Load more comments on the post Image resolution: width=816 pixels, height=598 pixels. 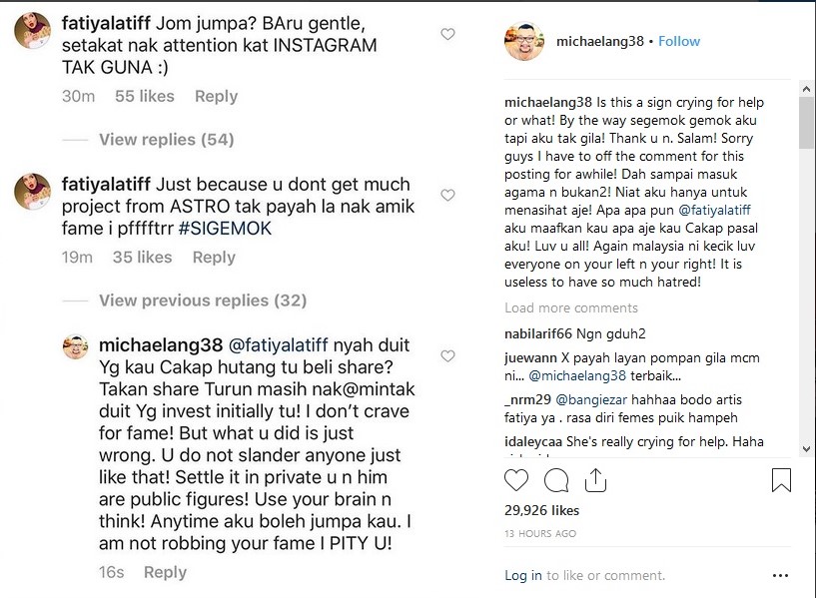click(x=571, y=307)
